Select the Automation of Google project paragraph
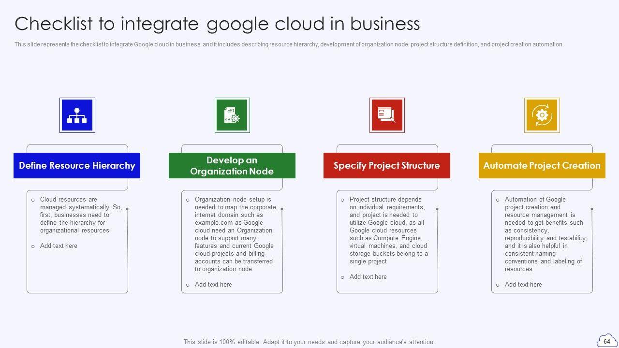 (545, 234)
